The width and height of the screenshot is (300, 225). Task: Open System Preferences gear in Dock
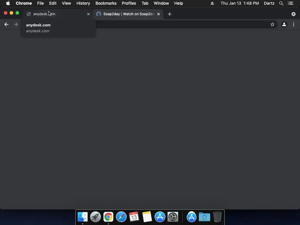pos(173,217)
